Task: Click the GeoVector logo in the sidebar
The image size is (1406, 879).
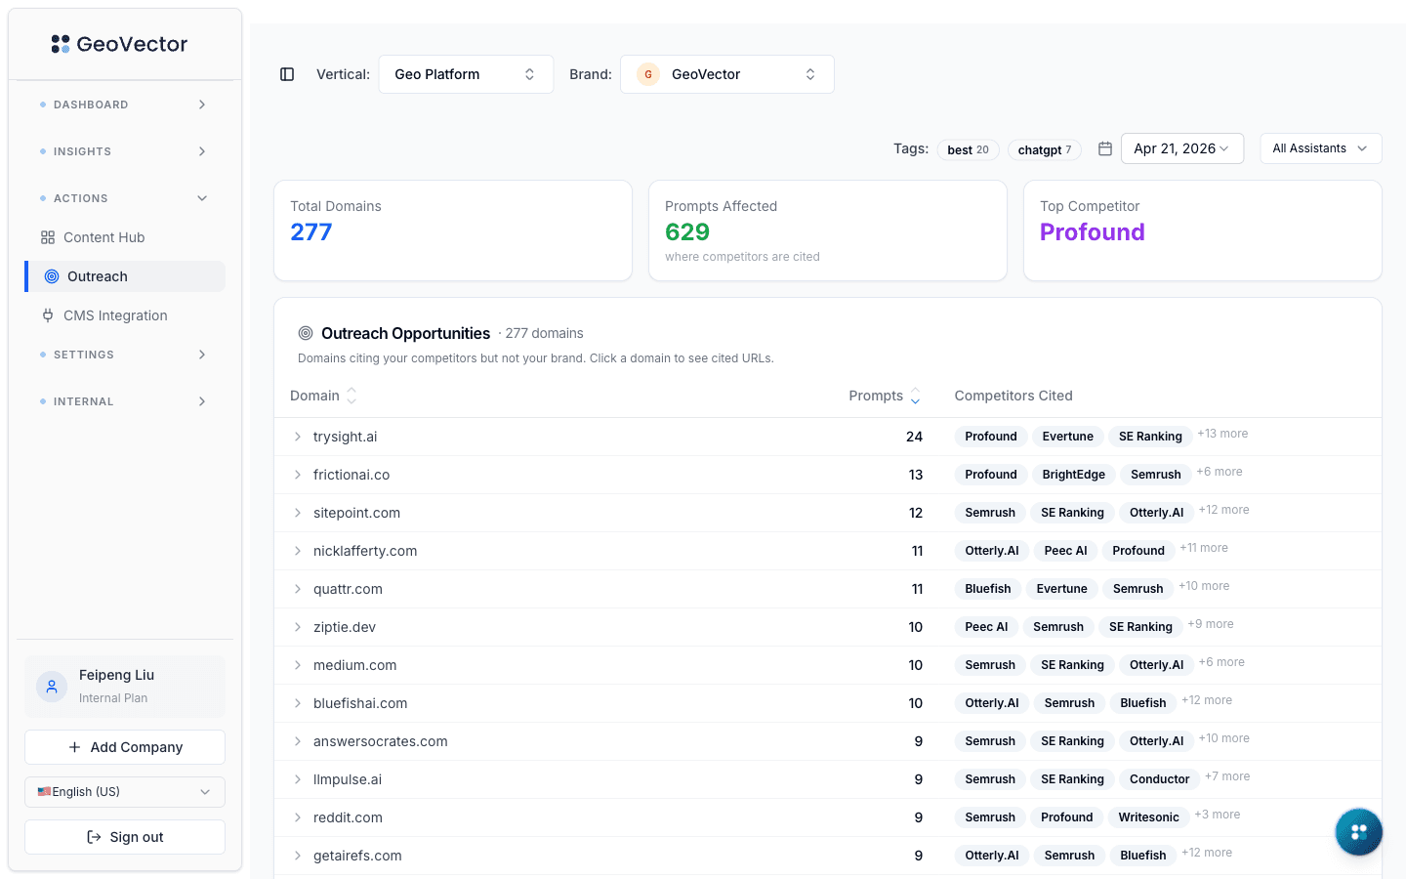Action: (119, 43)
